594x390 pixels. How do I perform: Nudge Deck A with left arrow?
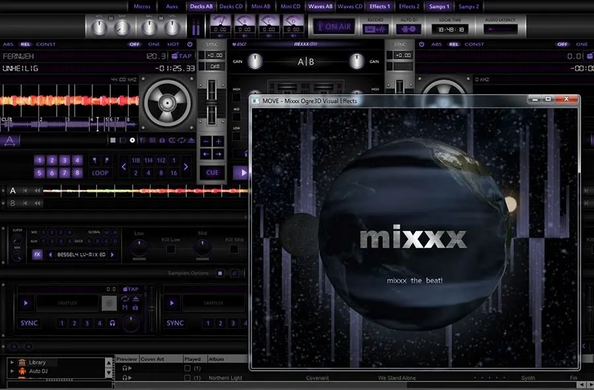[x=206, y=154]
